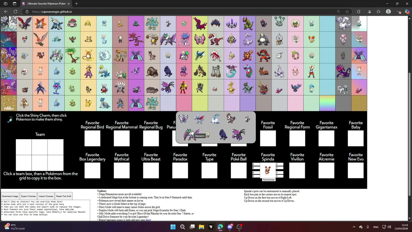The height and width of the screenshot is (232, 412).
Task: Choose Volcarona in the Gen V row
Action: point(41,24)
